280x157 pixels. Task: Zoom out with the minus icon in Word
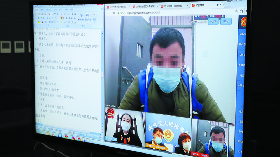pyautogui.click(x=86, y=135)
